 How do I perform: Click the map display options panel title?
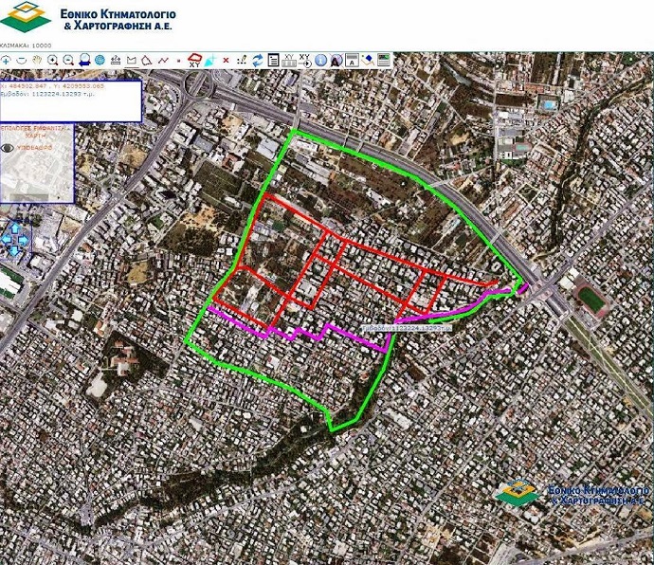point(34,132)
